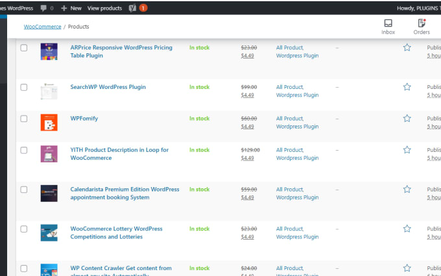The width and height of the screenshot is (441, 276).
Task: Toggle featured star for SearchWP plugin
Action: click(407, 87)
